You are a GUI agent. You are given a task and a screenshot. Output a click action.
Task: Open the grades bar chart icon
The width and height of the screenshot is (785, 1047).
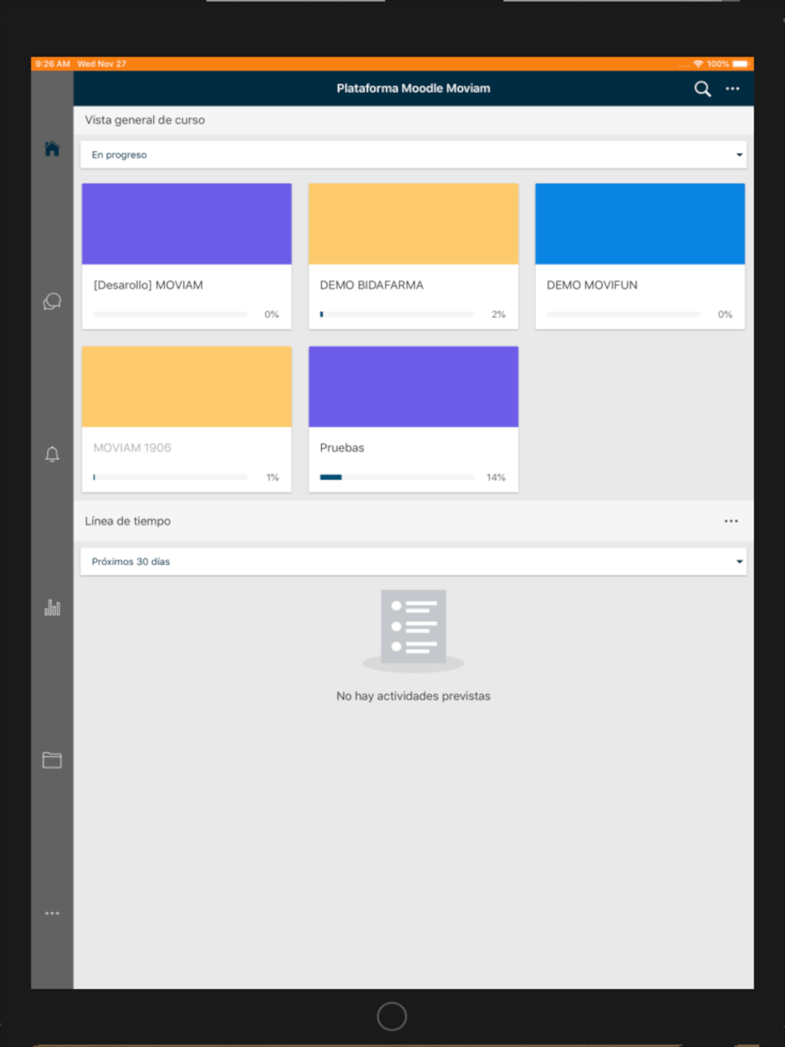pyautogui.click(x=52, y=607)
